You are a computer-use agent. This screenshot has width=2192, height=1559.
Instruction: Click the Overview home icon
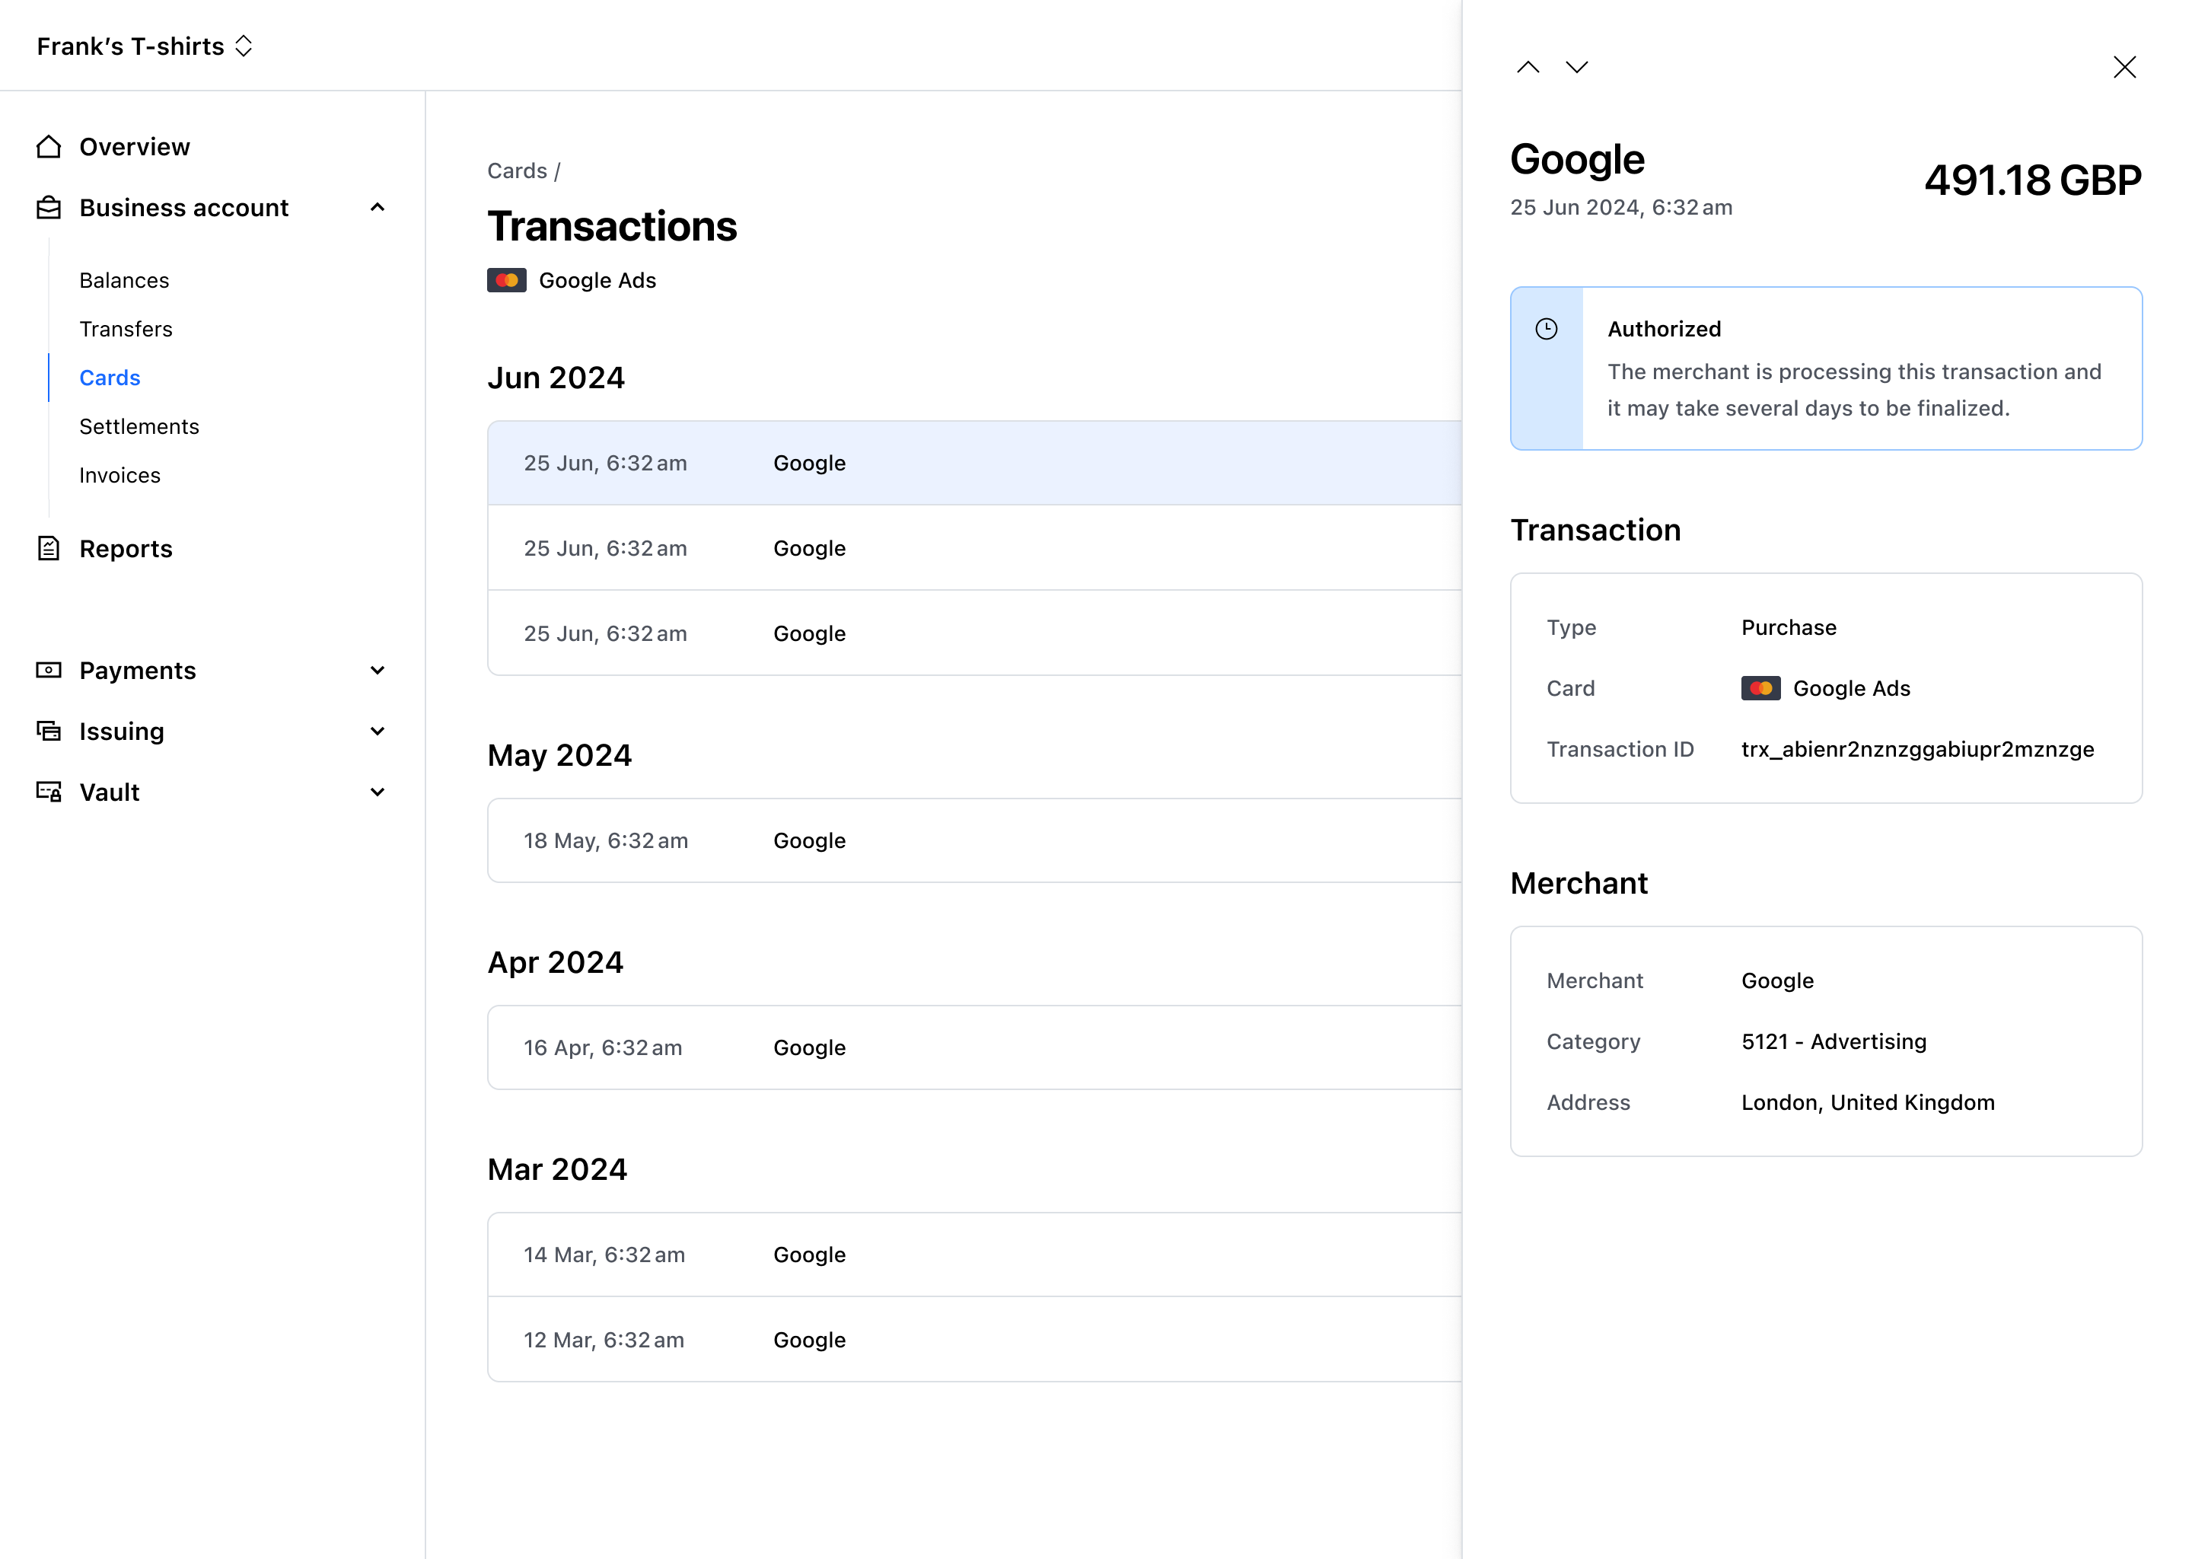(x=49, y=147)
